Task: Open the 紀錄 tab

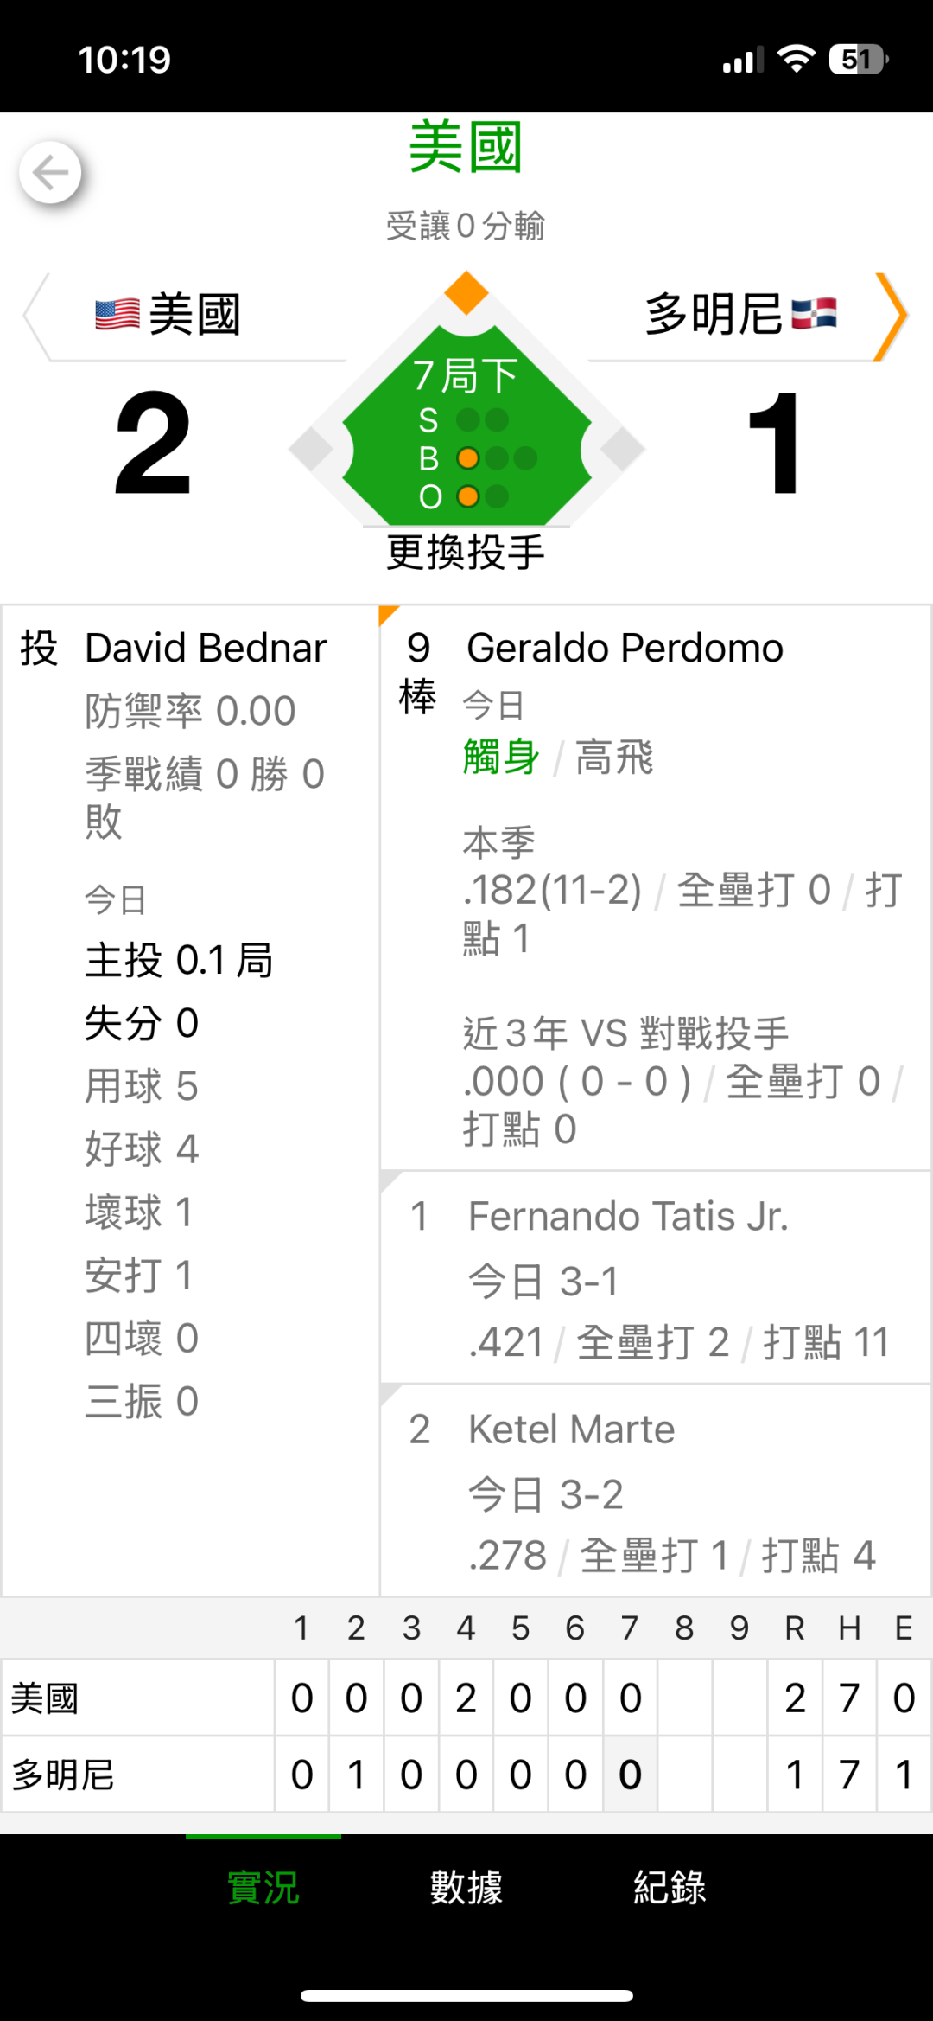Action: (670, 1887)
